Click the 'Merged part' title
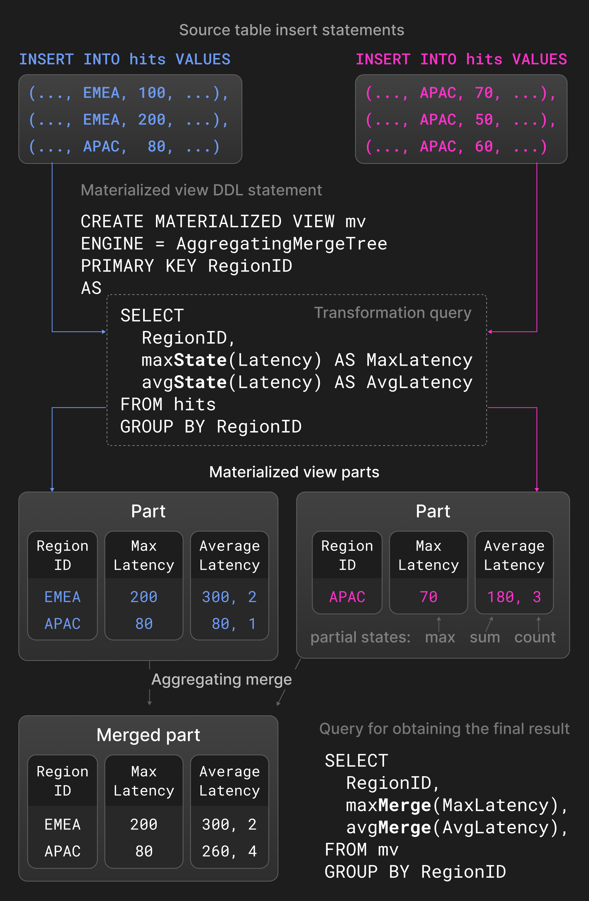Screen dimensions: 589x901 (x=148, y=735)
